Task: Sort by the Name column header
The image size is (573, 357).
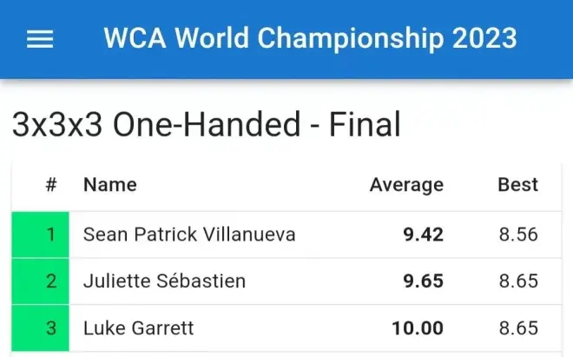Action: (x=109, y=184)
